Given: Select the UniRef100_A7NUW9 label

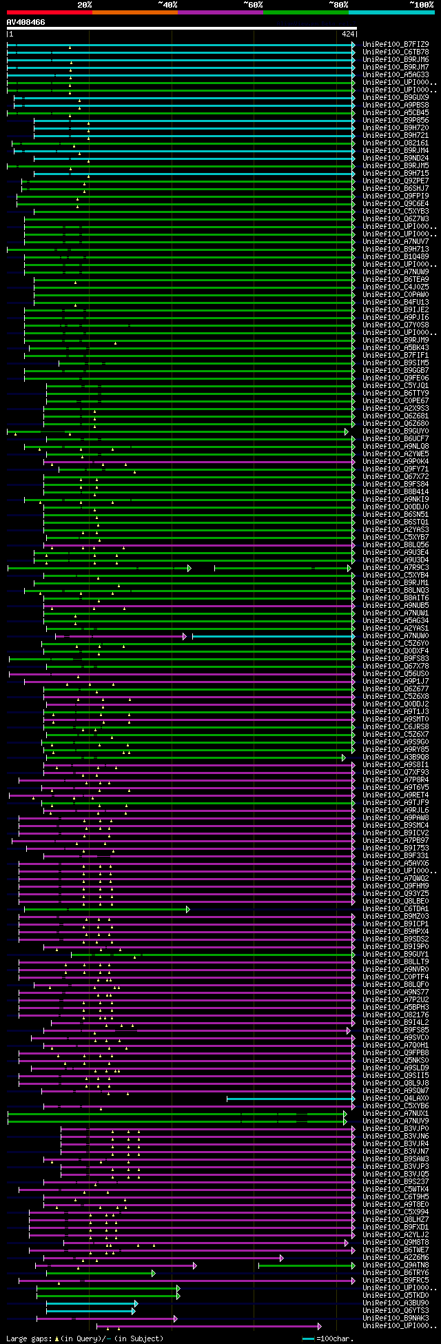Looking at the screenshot, I should pos(396,272).
